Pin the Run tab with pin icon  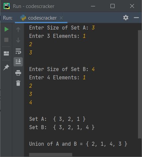tap(6, 67)
